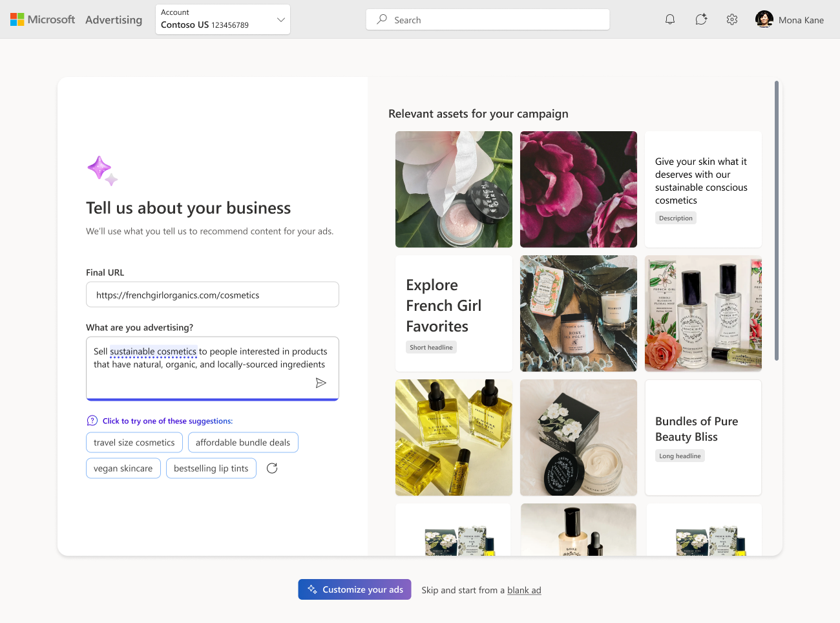This screenshot has width=840, height=623.
Task: Click the assets panel vertical scrollbar
Action: (777, 220)
